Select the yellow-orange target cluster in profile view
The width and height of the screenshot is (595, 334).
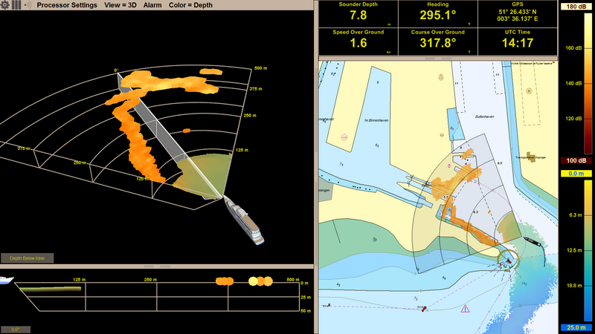[x=260, y=281]
